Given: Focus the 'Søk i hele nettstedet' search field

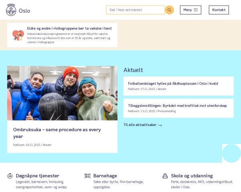Looking at the screenshot, I should tap(135, 10).
